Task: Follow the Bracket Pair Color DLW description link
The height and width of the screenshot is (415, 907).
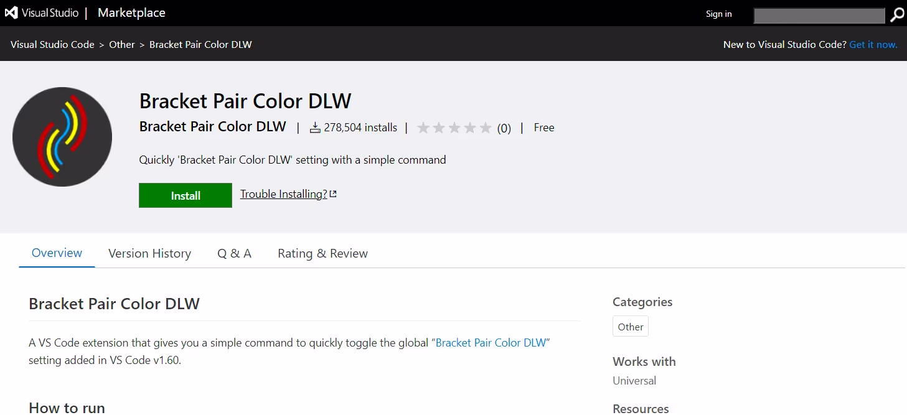Action: pos(491,343)
